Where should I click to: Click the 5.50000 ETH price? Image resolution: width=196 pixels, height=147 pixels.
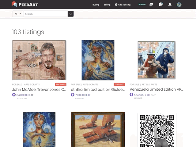(x=142, y=95)
